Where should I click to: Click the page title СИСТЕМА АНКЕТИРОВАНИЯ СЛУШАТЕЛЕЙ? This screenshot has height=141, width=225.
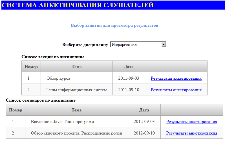[78, 5]
